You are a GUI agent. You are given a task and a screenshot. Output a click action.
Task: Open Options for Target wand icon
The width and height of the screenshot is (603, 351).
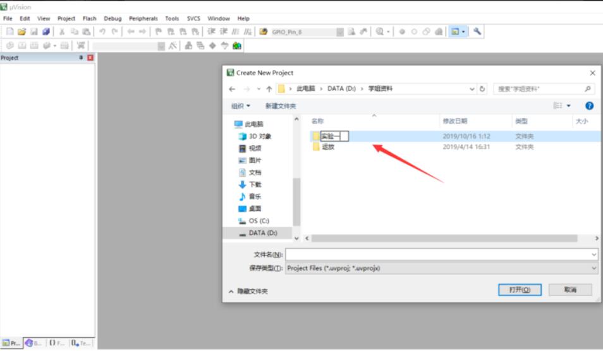[173, 45]
